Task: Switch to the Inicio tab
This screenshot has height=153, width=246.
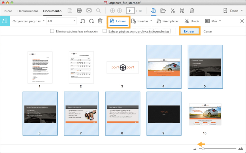Action: [x=8, y=11]
